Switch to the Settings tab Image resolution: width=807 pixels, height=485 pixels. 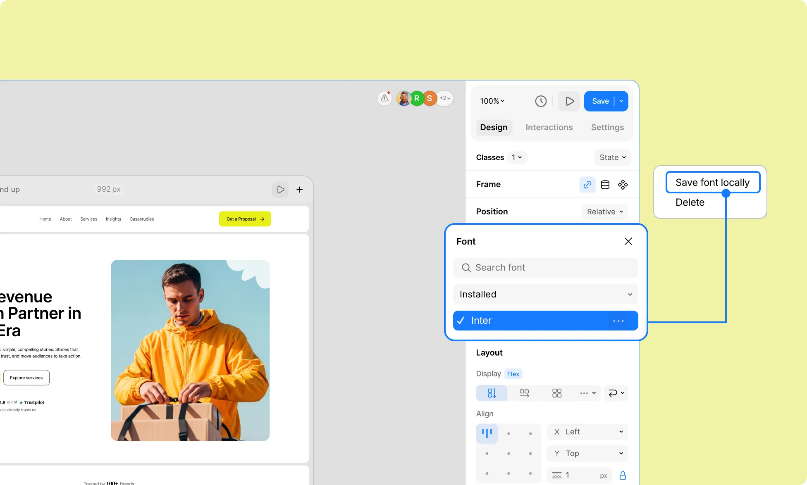(607, 127)
